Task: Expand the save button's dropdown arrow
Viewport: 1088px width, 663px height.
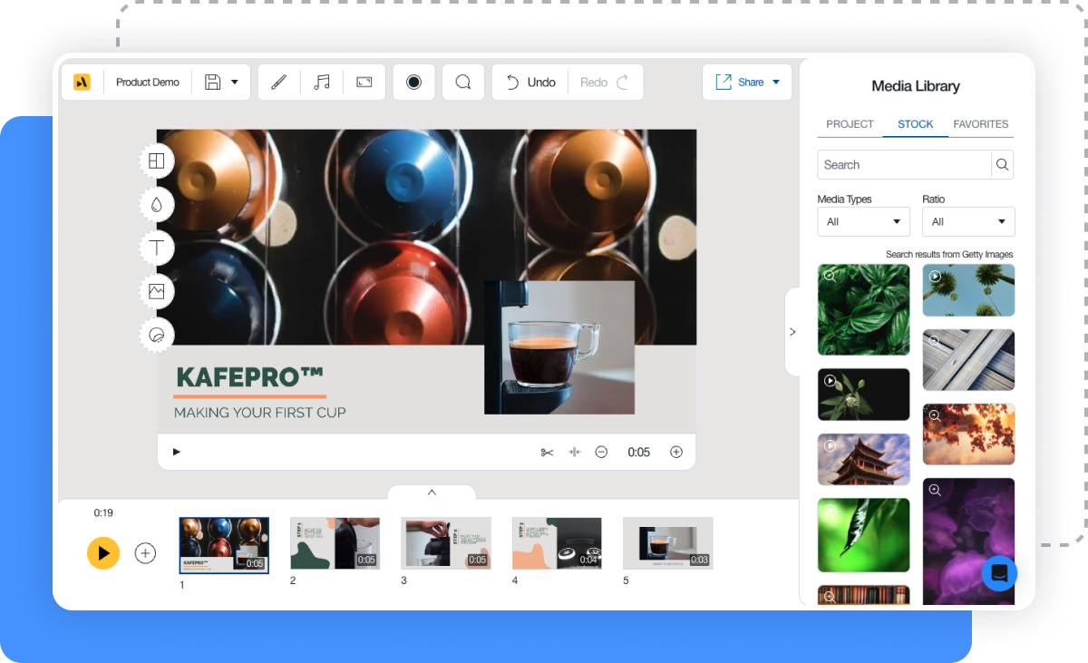Action: [x=234, y=82]
